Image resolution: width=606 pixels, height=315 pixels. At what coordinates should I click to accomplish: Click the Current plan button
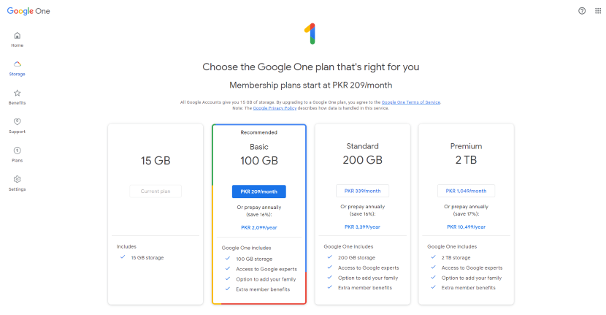tap(156, 191)
